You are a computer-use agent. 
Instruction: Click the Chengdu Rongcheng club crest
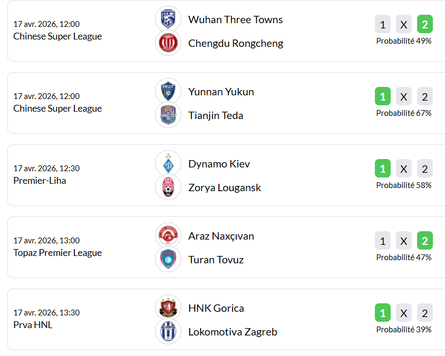(x=168, y=43)
